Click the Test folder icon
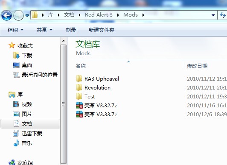 pyautogui.click(x=79, y=96)
